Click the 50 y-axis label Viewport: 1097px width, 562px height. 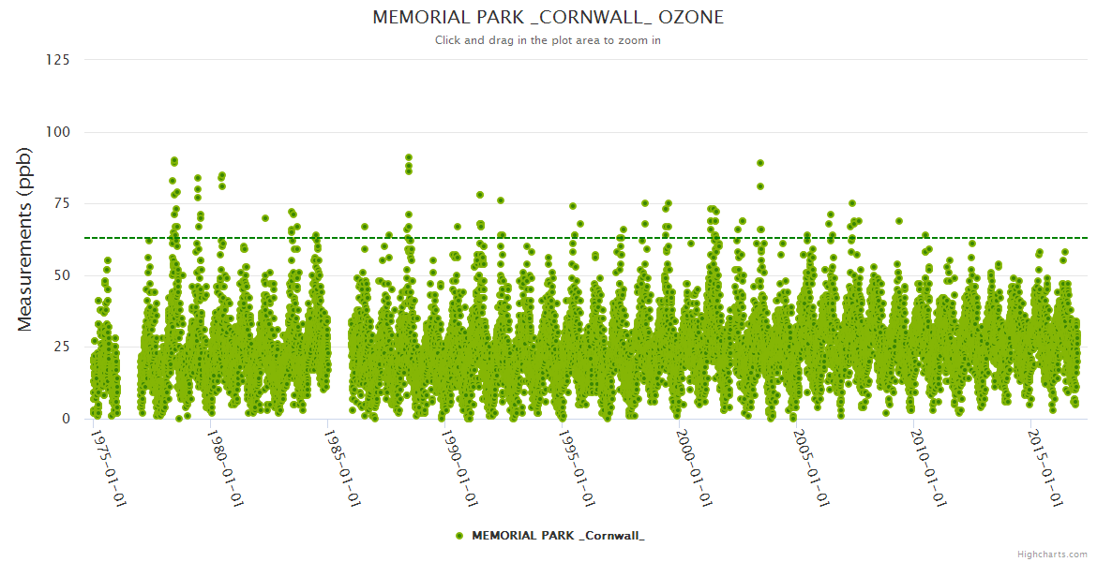click(x=61, y=275)
